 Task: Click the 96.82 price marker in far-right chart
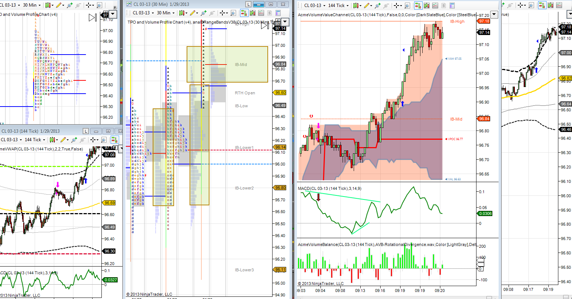point(566,78)
